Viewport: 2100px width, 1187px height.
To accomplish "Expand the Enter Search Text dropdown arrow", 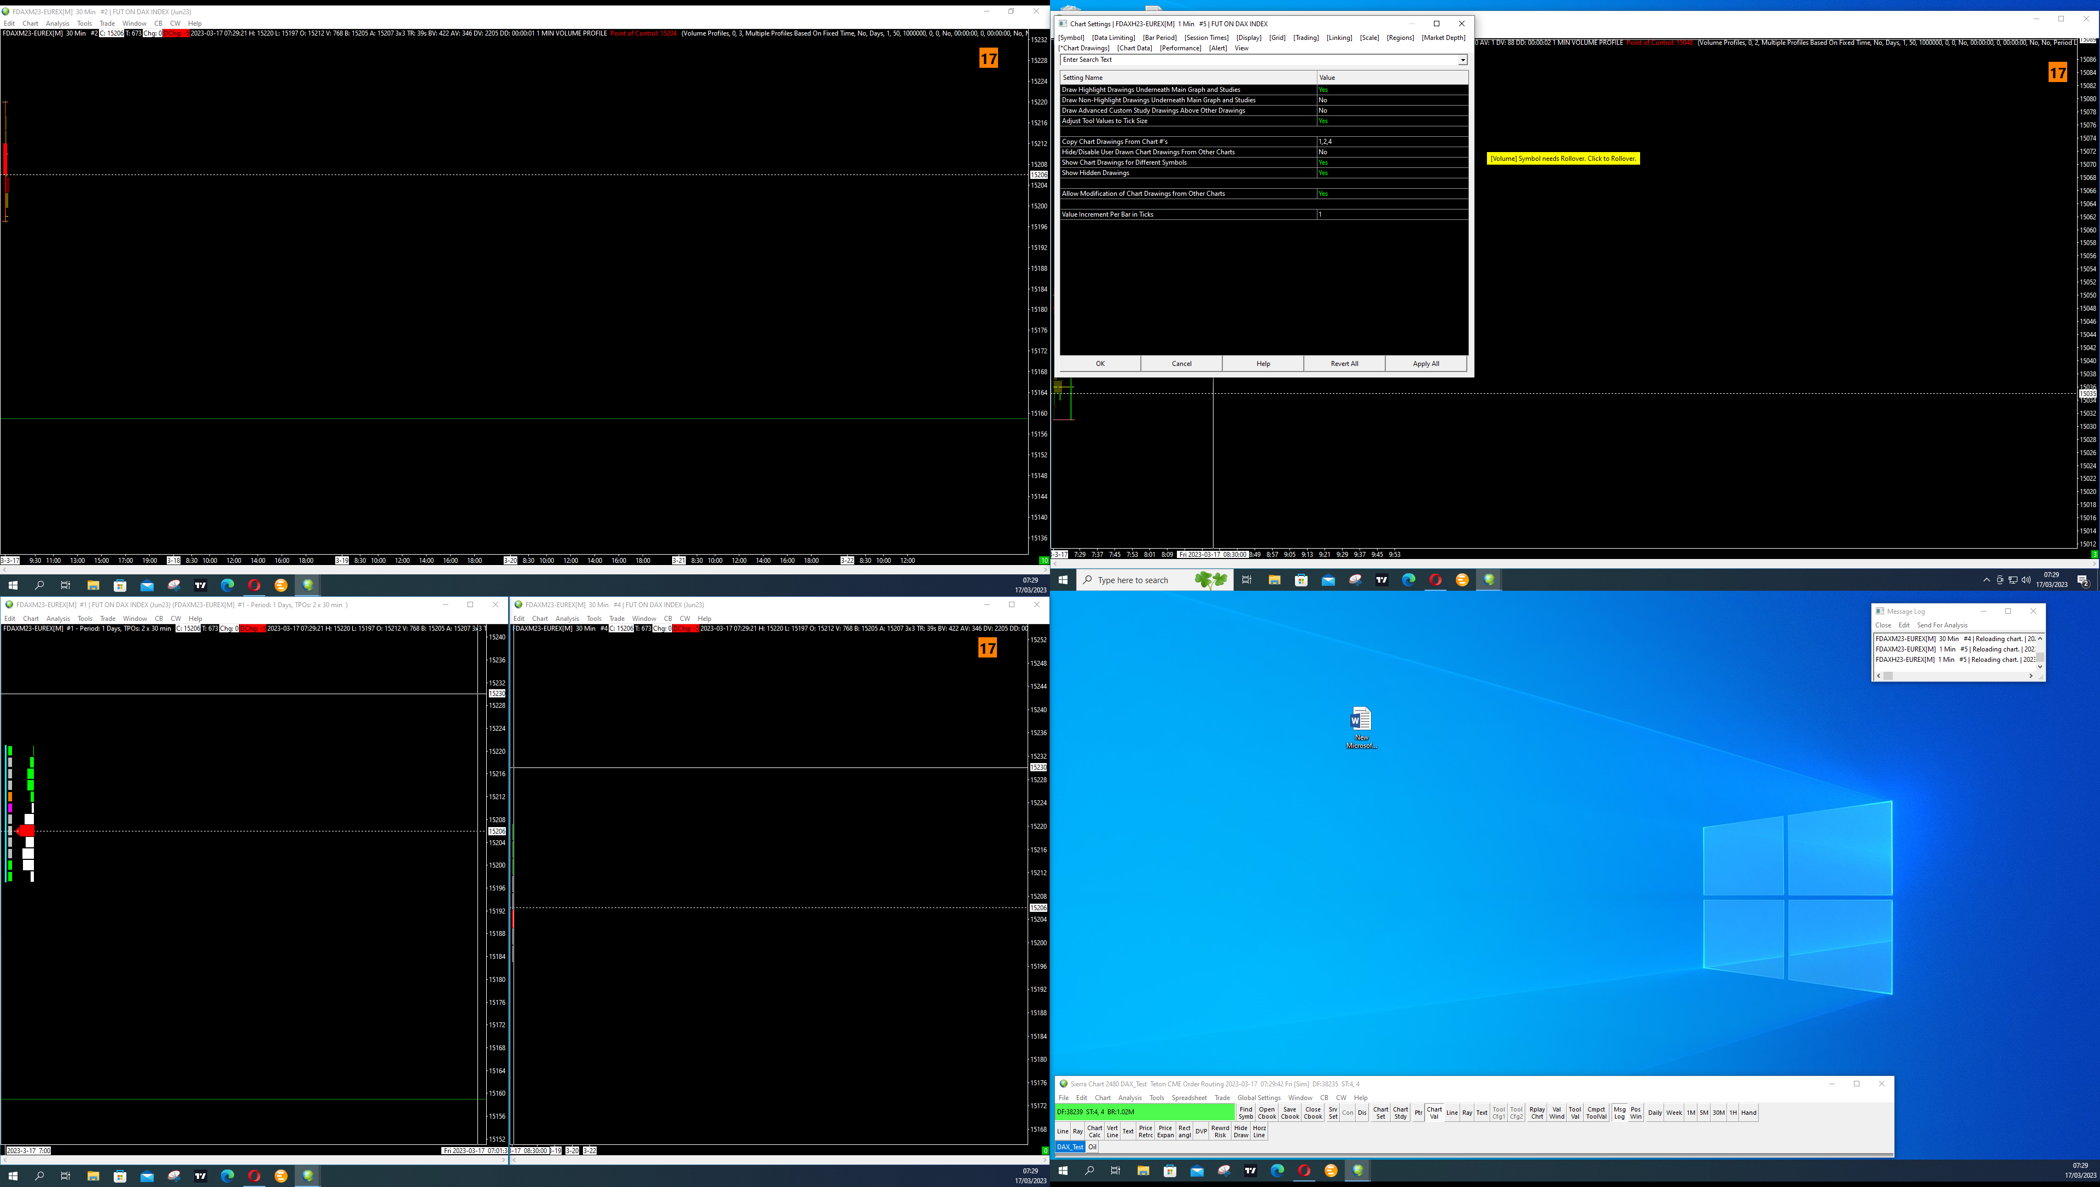I will click(x=1462, y=60).
